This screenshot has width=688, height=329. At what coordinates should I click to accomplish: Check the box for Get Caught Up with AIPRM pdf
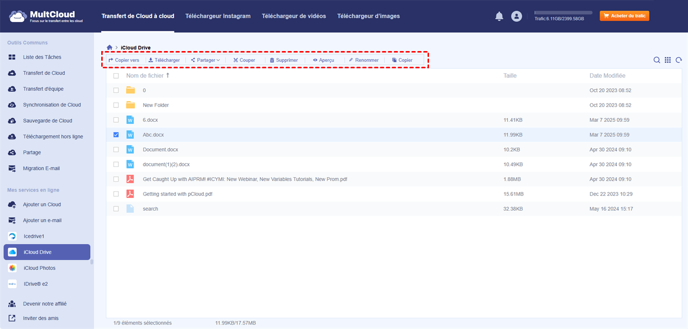pos(116,179)
